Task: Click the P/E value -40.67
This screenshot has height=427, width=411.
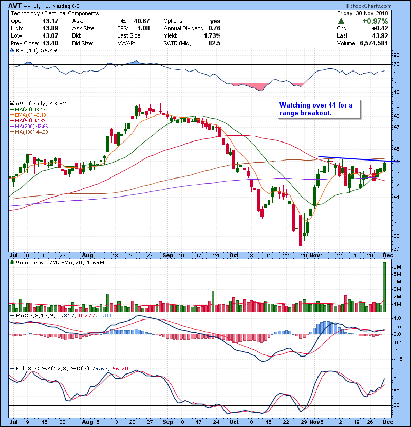Action: [x=141, y=21]
